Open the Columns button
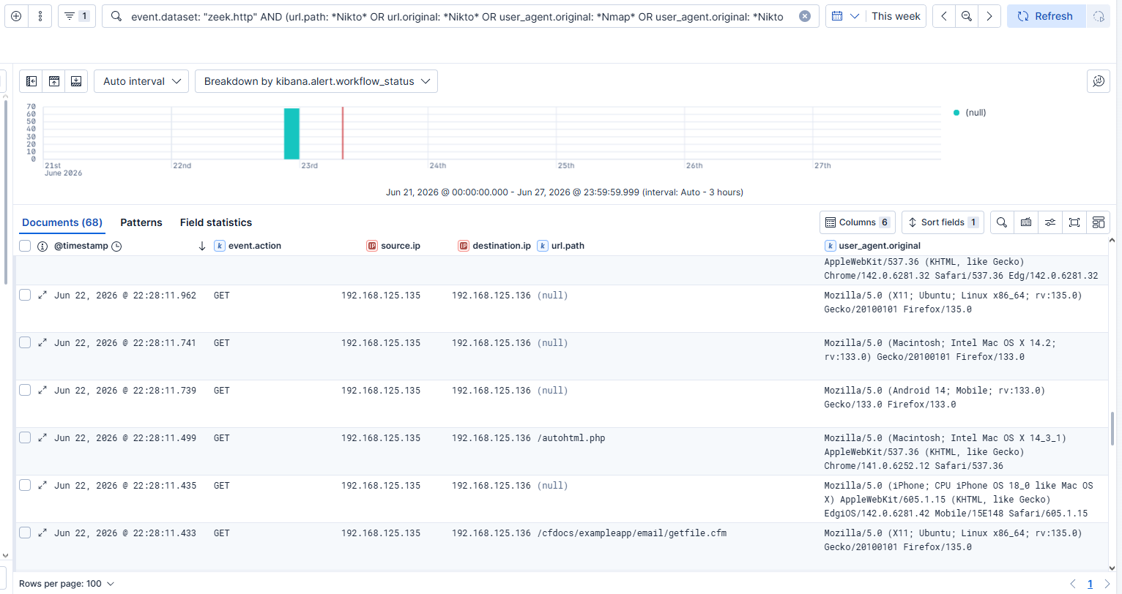 pyautogui.click(x=858, y=222)
